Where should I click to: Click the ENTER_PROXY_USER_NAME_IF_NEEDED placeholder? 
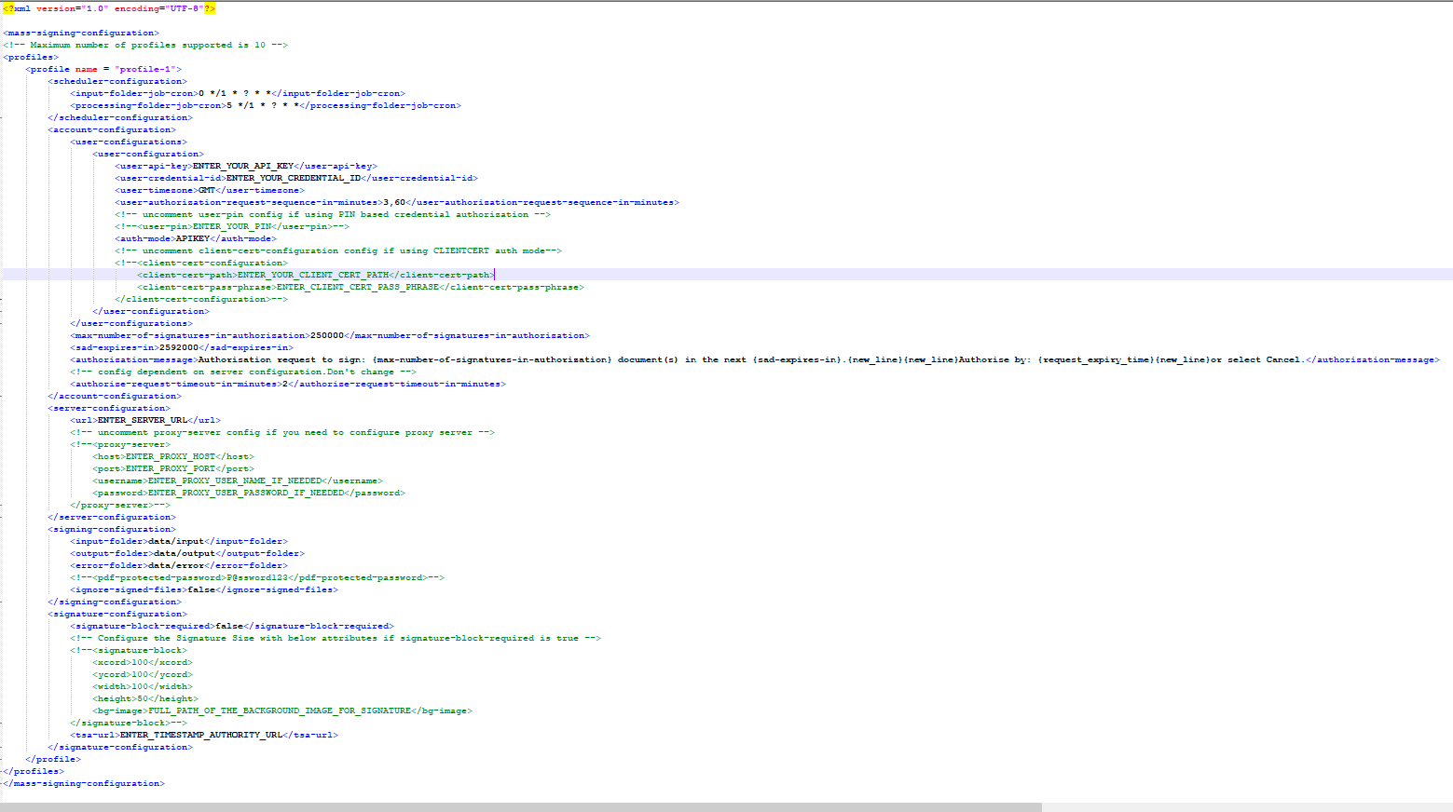[235, 480]
